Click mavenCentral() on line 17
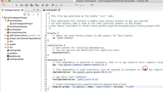This screenshot has width=163, height=92. [61, 53]
